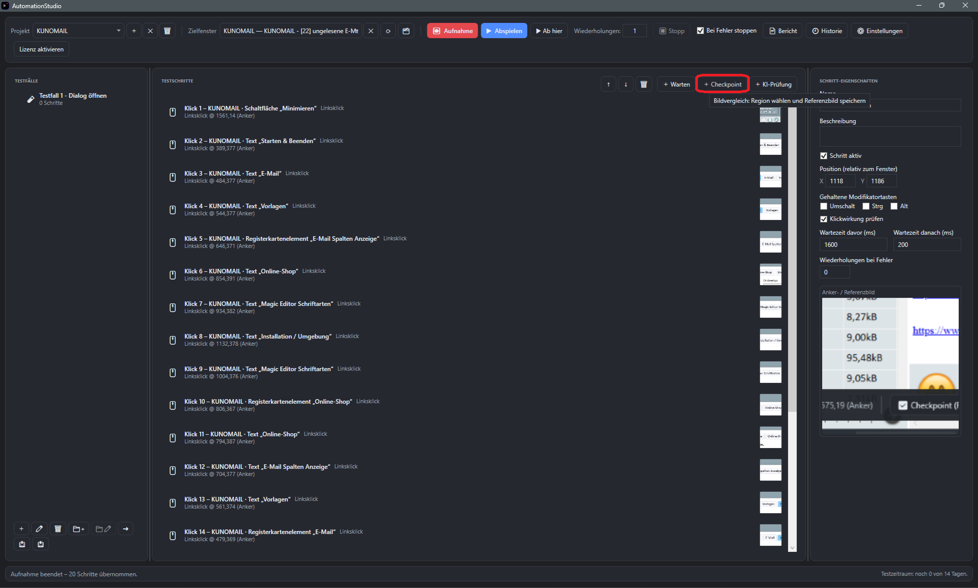Open the Projekt KUNOMAIL dropdown
Viewport: 978px width, 588px height.
[x=78, y=31]
